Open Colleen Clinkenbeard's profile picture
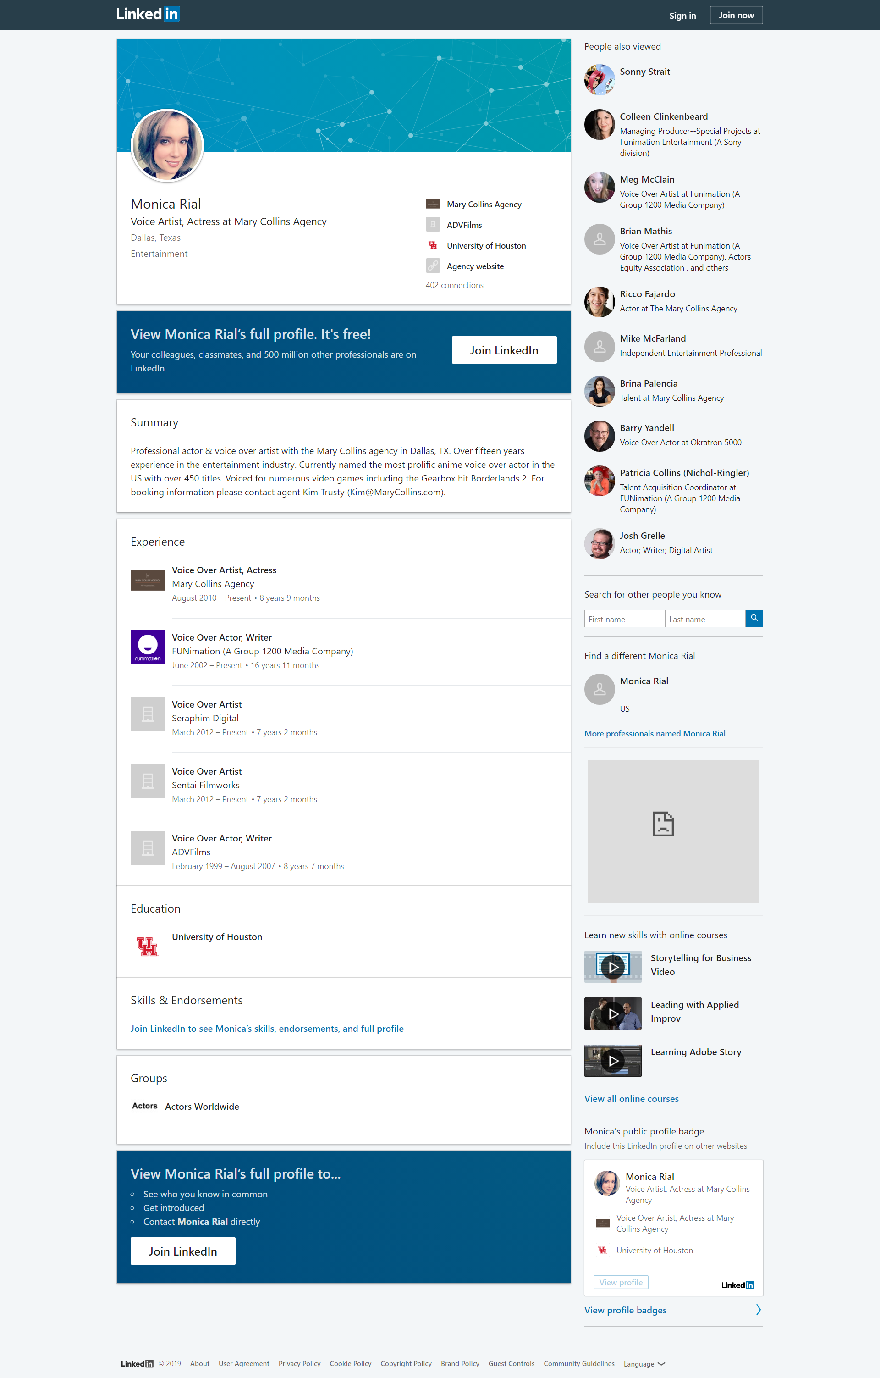 pyautogui.click(x=599, y=124)
